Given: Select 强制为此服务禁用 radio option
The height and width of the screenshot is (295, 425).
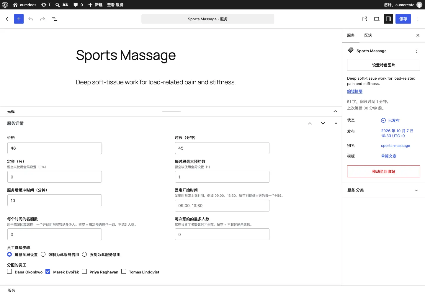Looking at the screenshot, I should [x=84, y=254].
